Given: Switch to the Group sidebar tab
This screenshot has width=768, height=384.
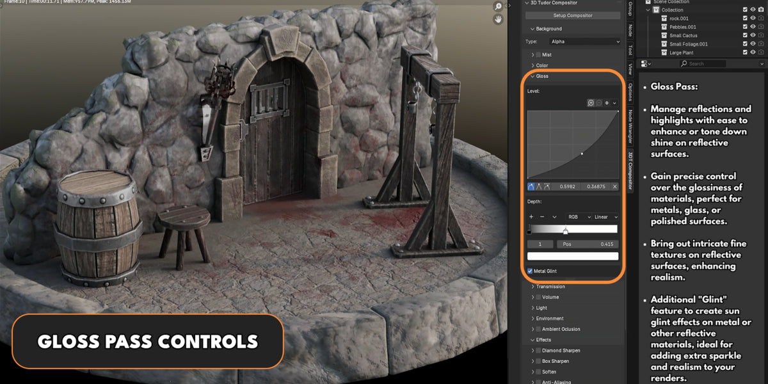Looking at the screenshot, I should point(630,8).
